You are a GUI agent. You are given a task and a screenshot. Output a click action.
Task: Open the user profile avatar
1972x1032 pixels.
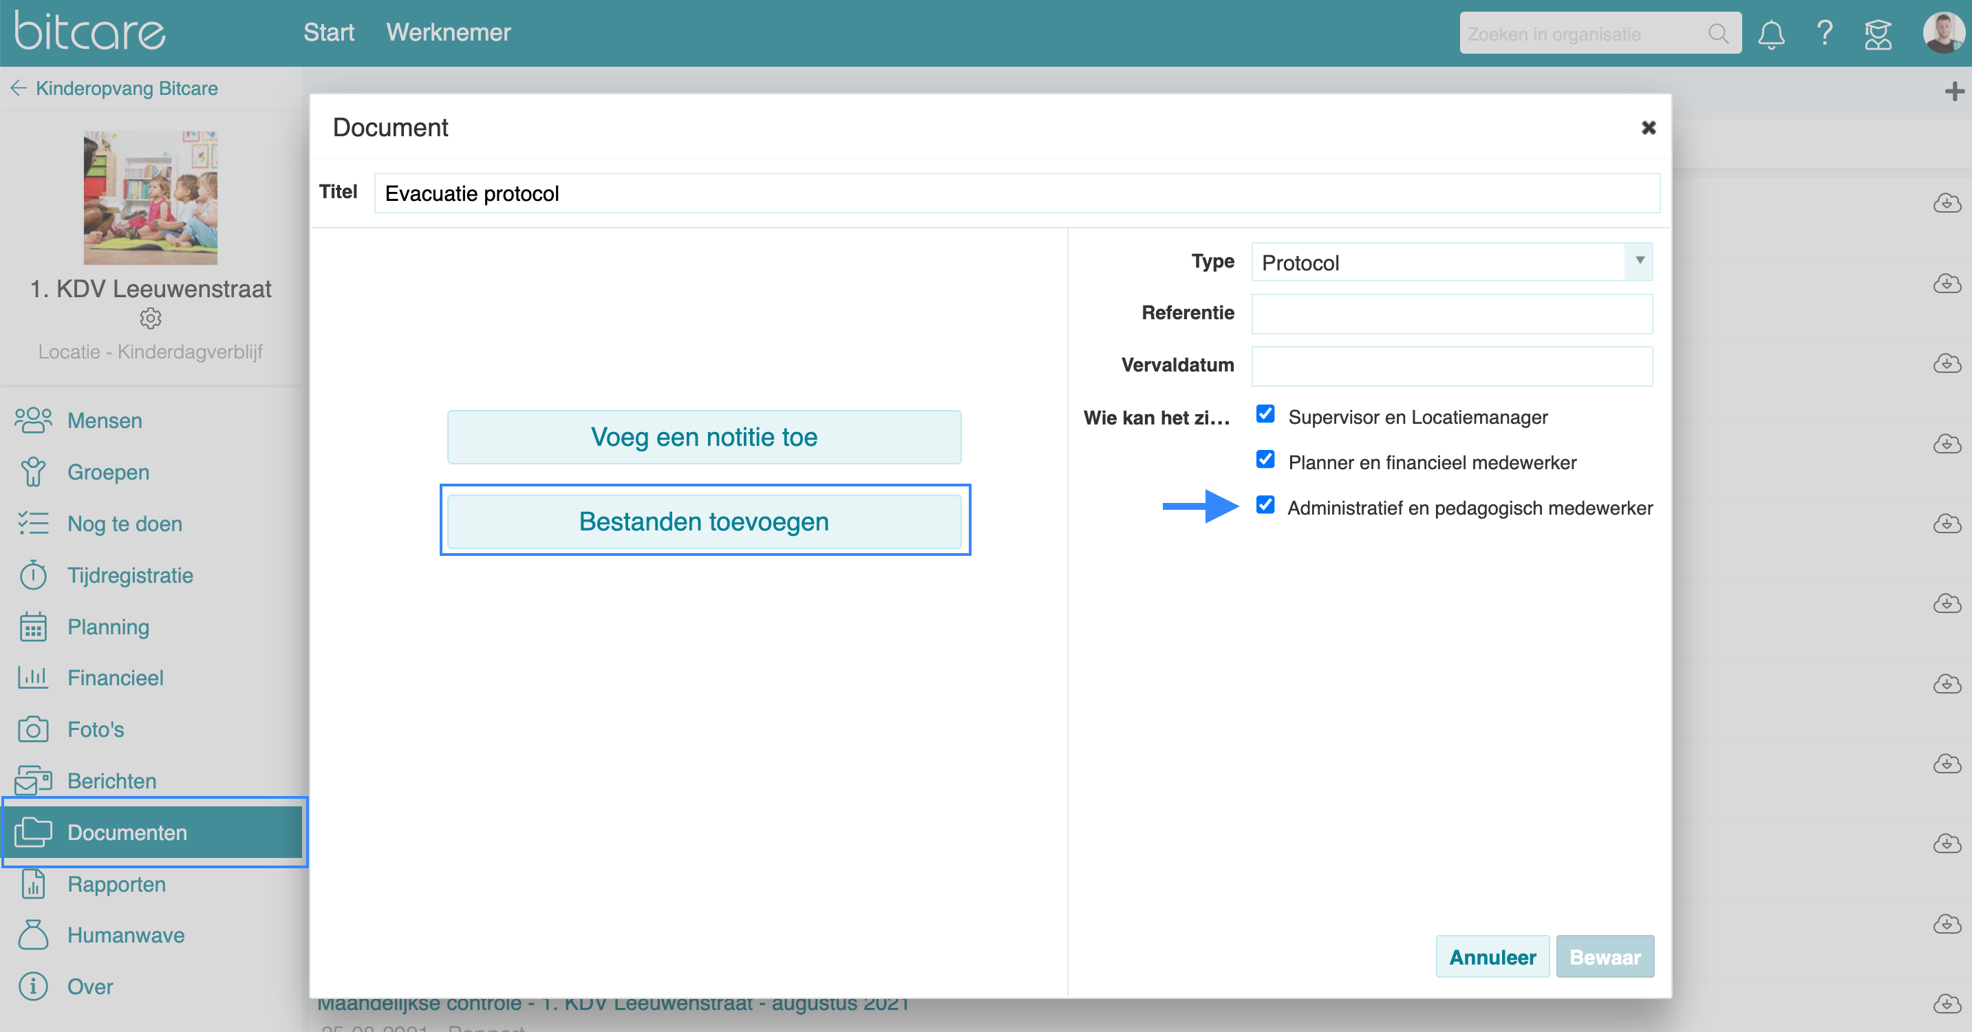coord(1944,32)
